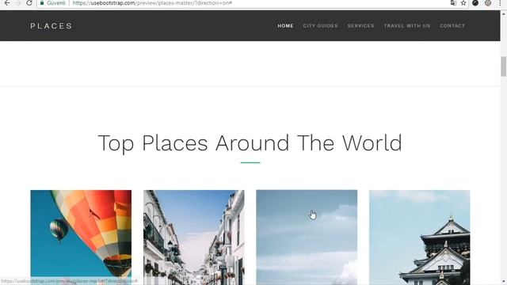This screenshot has width=507, height=285.
Task: Open the Chrome three-dot menu
Action: click(x=500, y=3)
